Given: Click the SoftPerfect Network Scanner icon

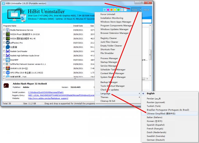Looking at the screenshot, I should [x=8, y=64].
